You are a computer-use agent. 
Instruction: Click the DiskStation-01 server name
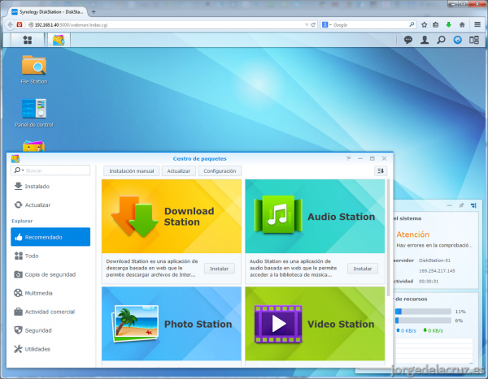click(x=435, y=261)
